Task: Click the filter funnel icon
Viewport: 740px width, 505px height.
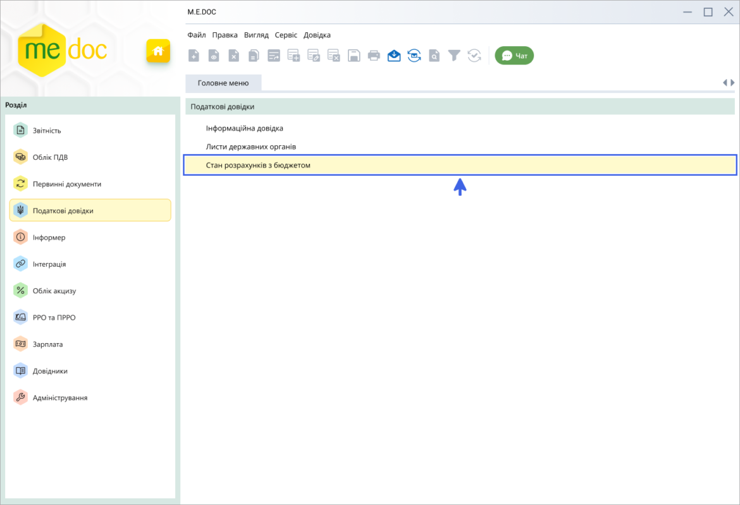Action: click(454, 56)
